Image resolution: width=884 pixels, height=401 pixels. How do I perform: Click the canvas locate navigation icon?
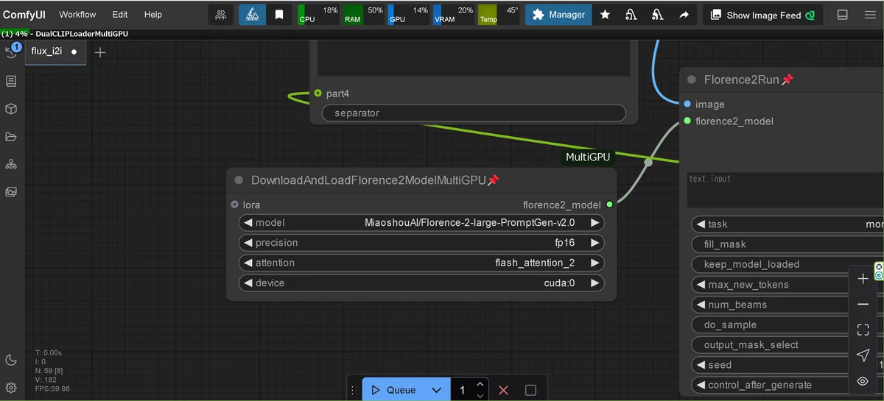pyautogui.click(x=863, y=355)
